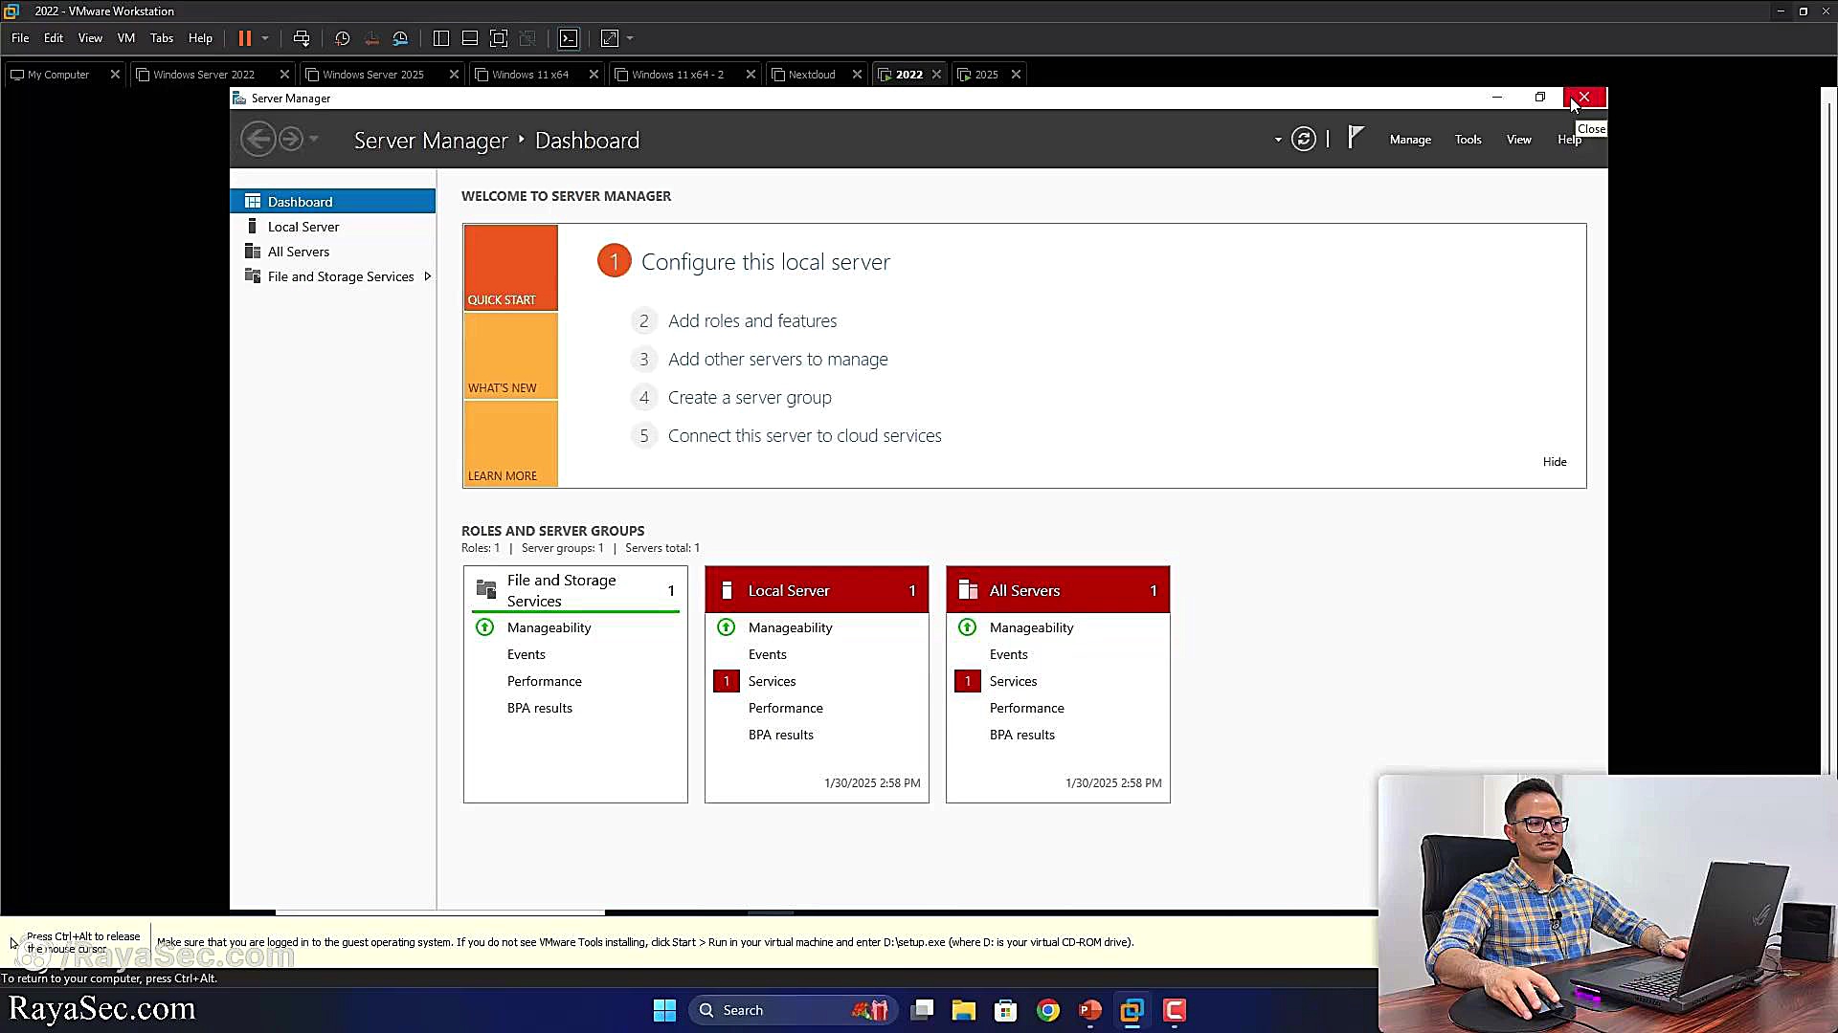Screen dimensions: 1838x1033
Task: Click the Send Ctrl+Alt+Del toolbar icon
Action: pyautogui.click(x=302, y=38)
